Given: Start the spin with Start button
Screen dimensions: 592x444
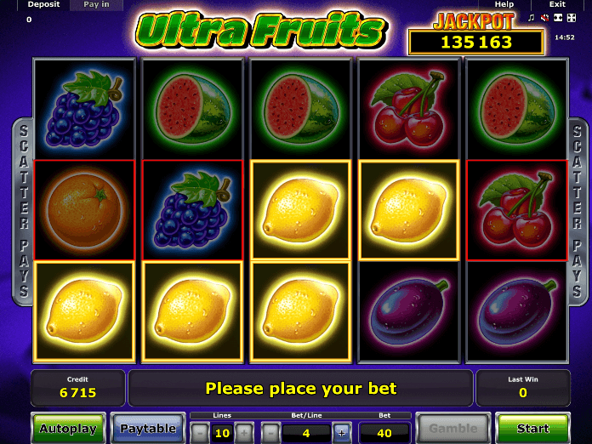Looking at the screenshot, I should click(532, 429).
